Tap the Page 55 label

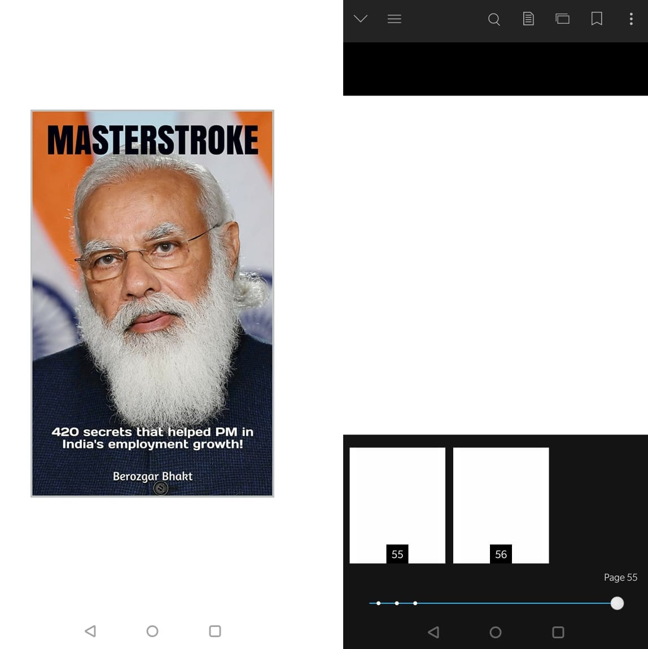click(620, 577)
